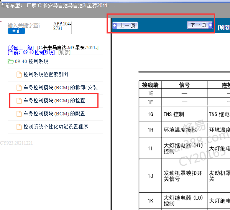Click the CY923.20211221 version text

[x=16, y=143]
